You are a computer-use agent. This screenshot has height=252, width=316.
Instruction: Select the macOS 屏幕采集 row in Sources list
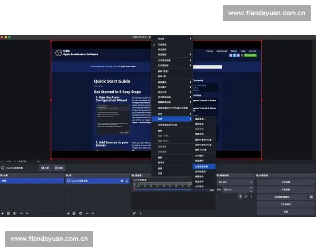(x=97, y=181)
